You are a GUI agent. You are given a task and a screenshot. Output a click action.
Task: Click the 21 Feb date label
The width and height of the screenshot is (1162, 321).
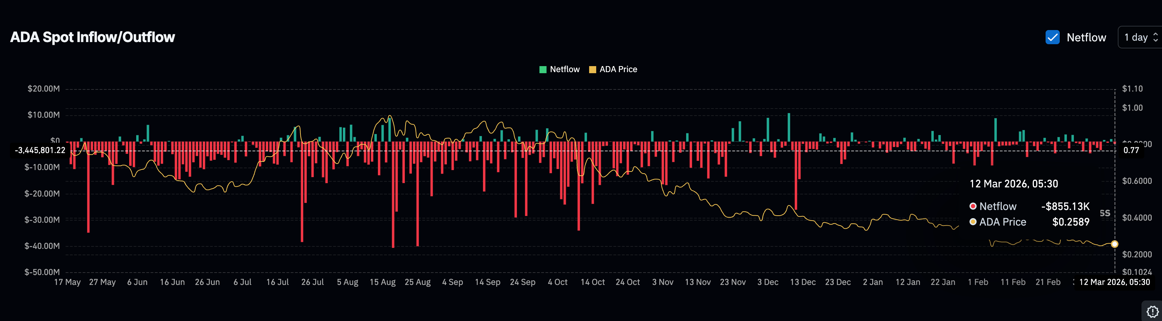pos(1048,282)
